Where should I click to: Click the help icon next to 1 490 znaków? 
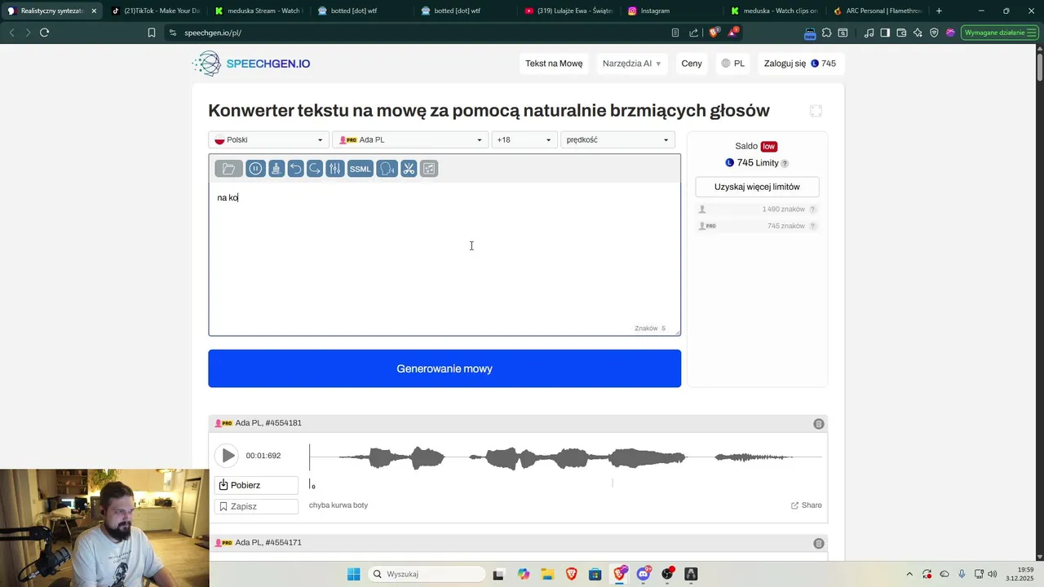[812, 210]
